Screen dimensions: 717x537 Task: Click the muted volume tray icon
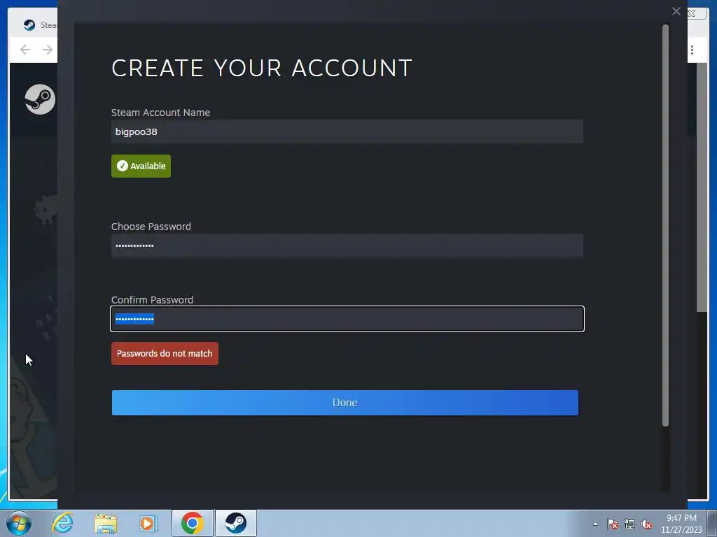pyautogui.click(x=646, y=524)
